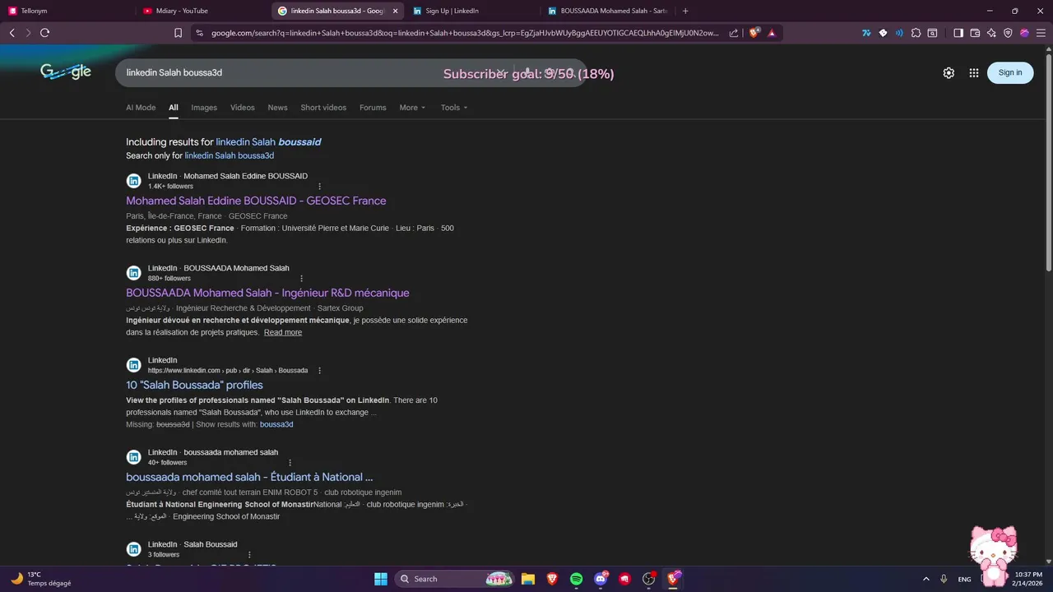Screen dimensions: 1053x592
Task: Open the Extensions puzzle icon
Action: 916,33
